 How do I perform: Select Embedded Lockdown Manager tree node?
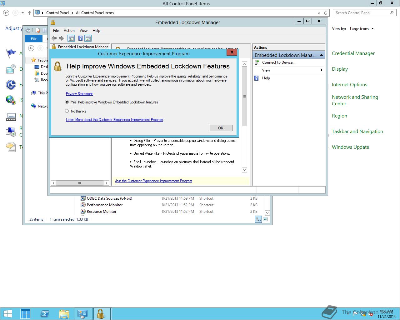coord(80,47)
